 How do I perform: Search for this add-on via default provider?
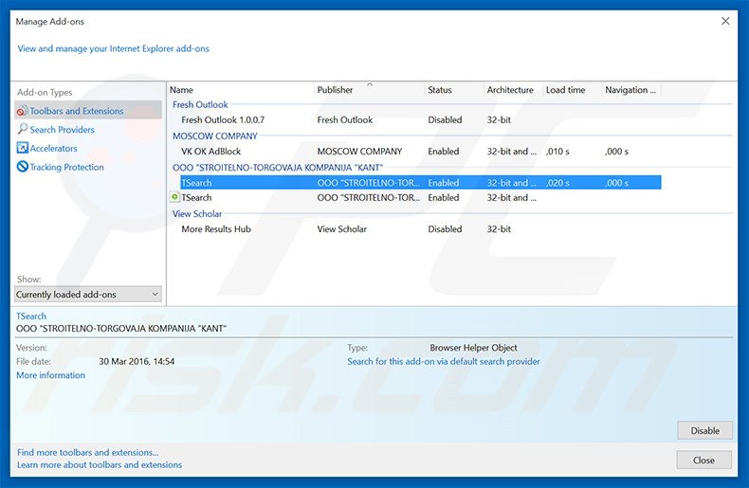point(444,361)
